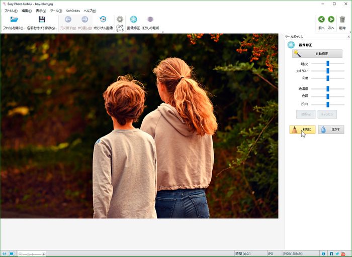
Task: Show the original image via オリジナル画像
Action: [103, 20]
